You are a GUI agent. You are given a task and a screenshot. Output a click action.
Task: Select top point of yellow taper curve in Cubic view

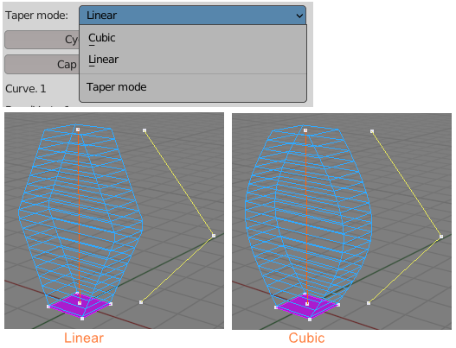pos(372,131)
